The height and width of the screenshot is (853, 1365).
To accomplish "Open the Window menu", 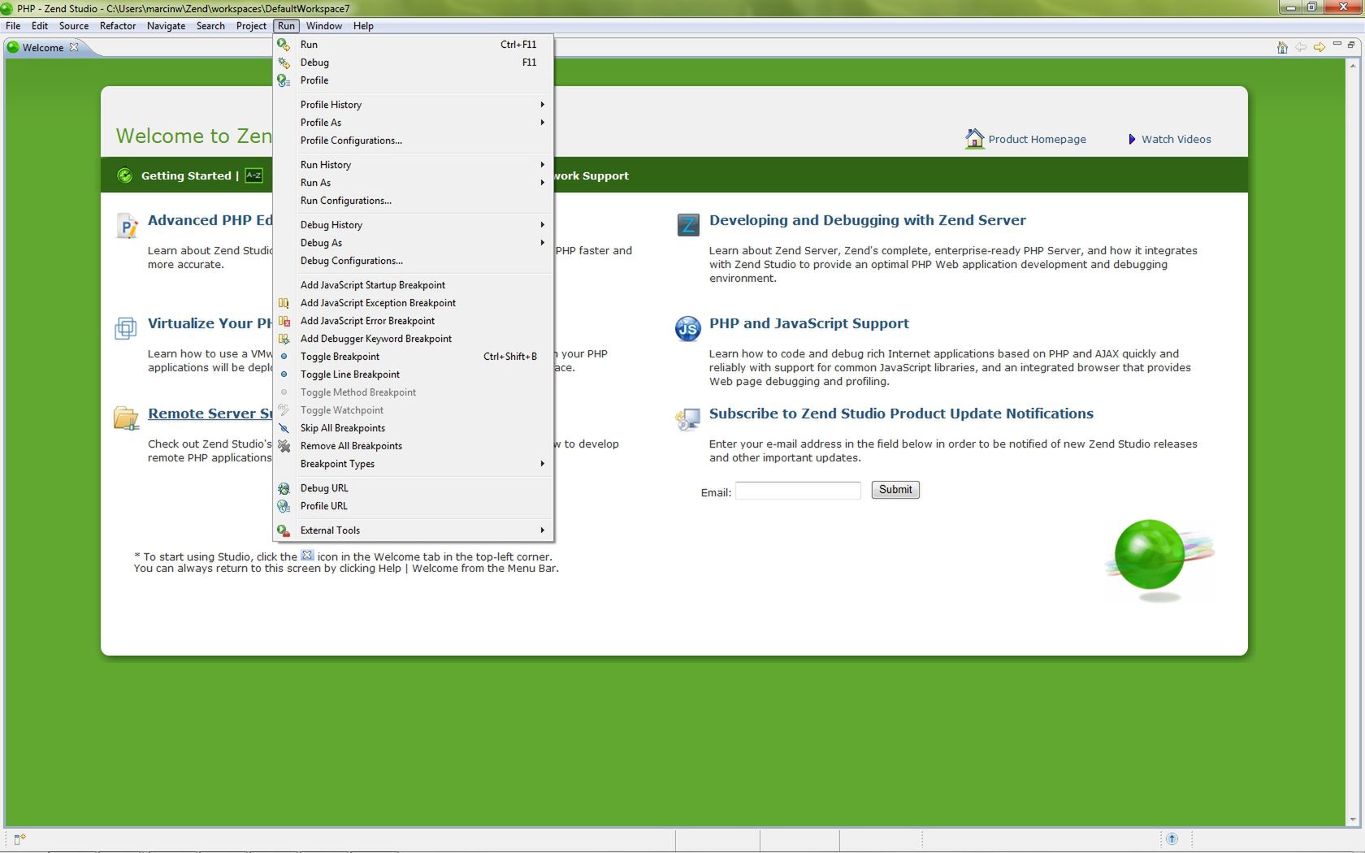I will click(324, 26).
